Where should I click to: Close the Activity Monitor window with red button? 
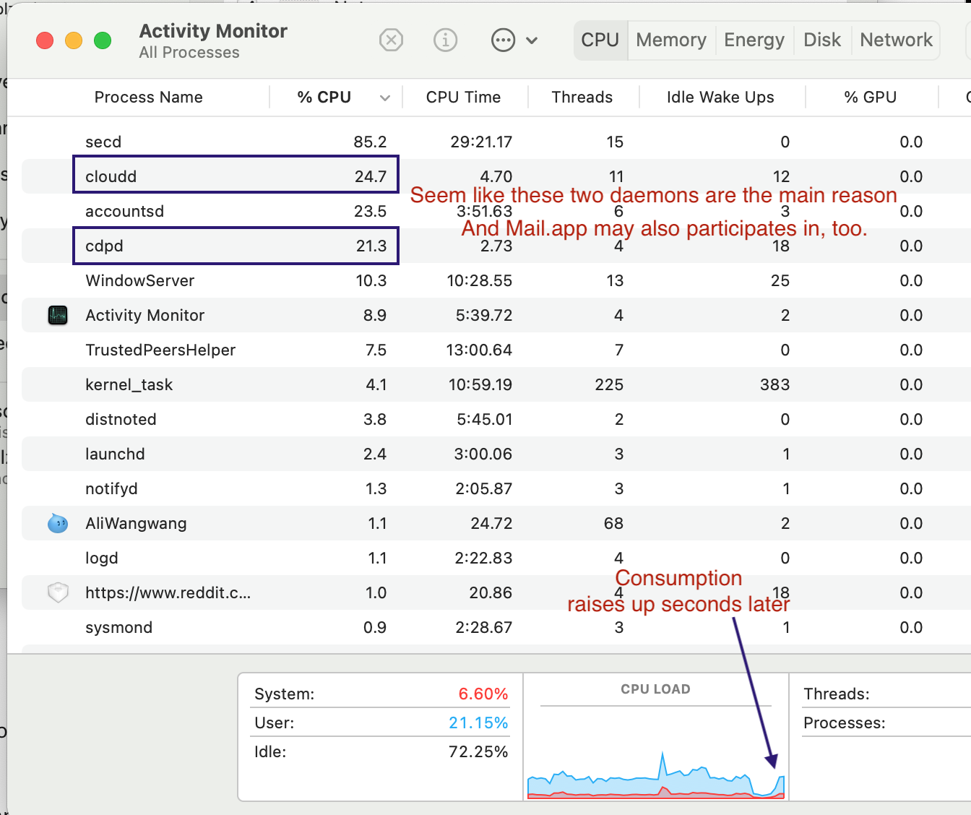point(45,40)
